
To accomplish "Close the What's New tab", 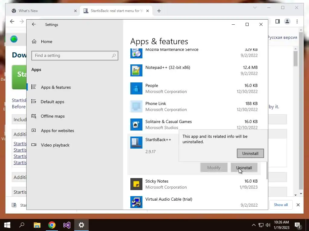I will click(x=75, y=11).
